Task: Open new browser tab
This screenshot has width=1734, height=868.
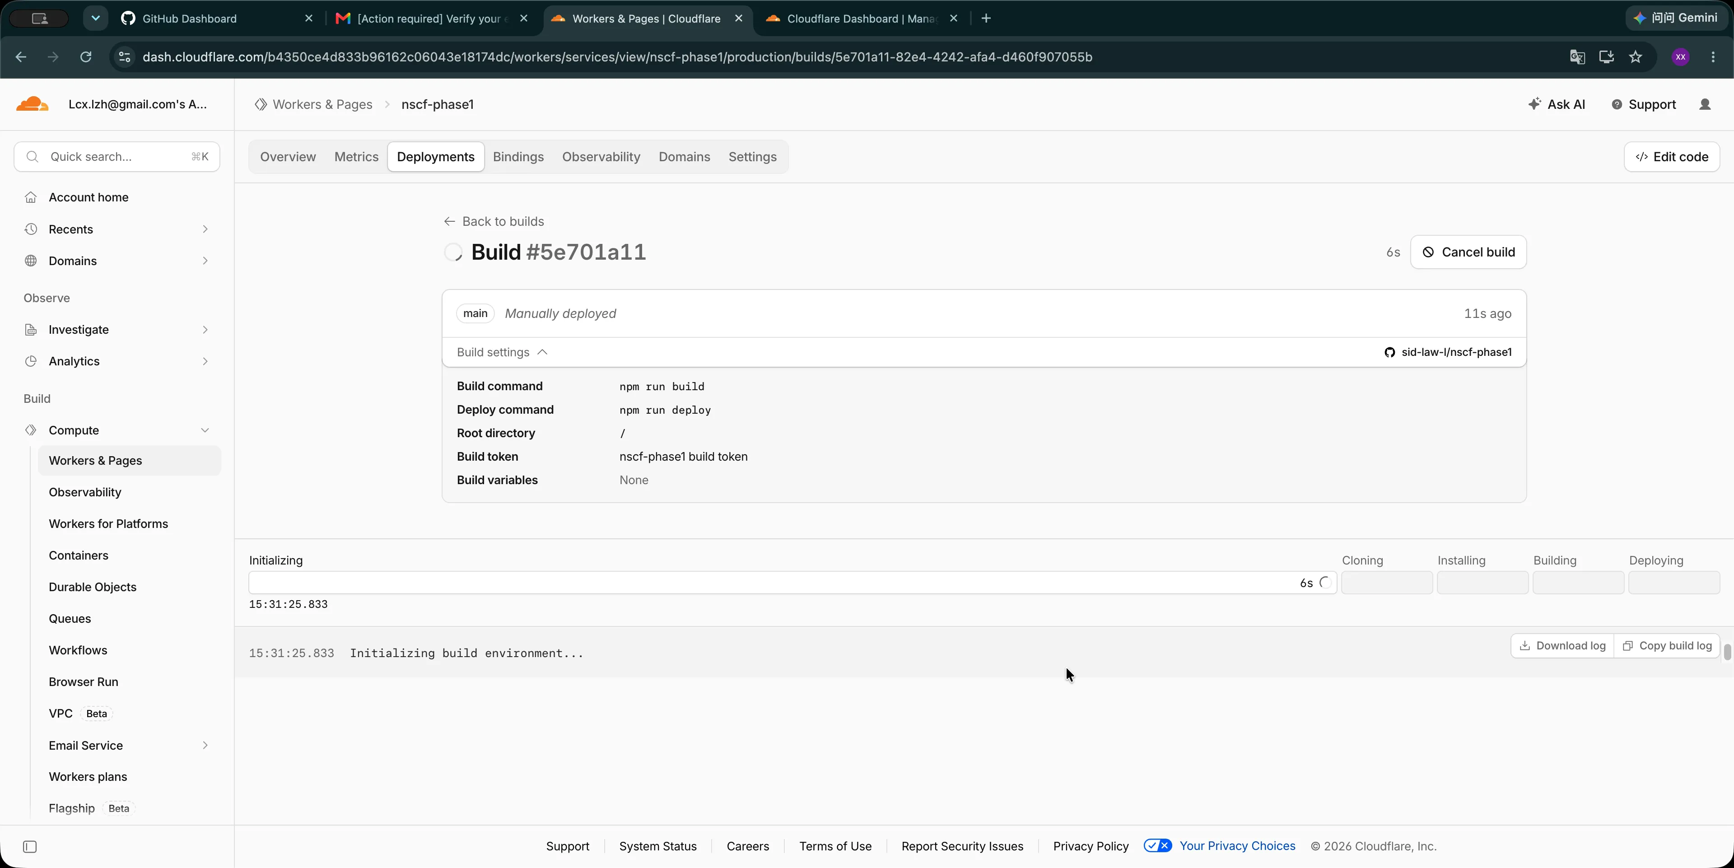Action: [986, 18]
